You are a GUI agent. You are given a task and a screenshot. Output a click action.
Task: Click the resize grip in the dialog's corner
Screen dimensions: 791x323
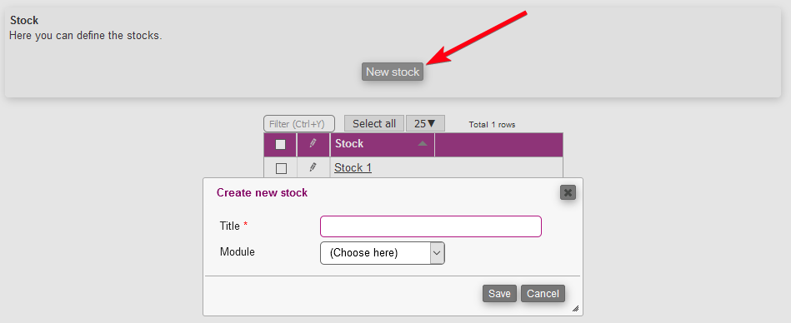click(576, 309)
